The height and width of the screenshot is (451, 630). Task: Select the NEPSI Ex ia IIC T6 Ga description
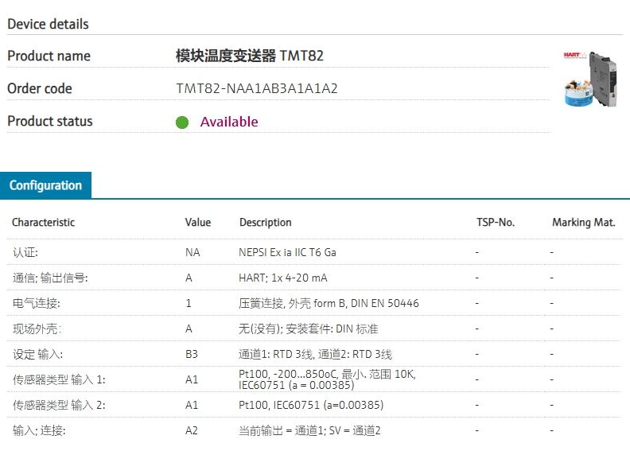pos(287,252)
